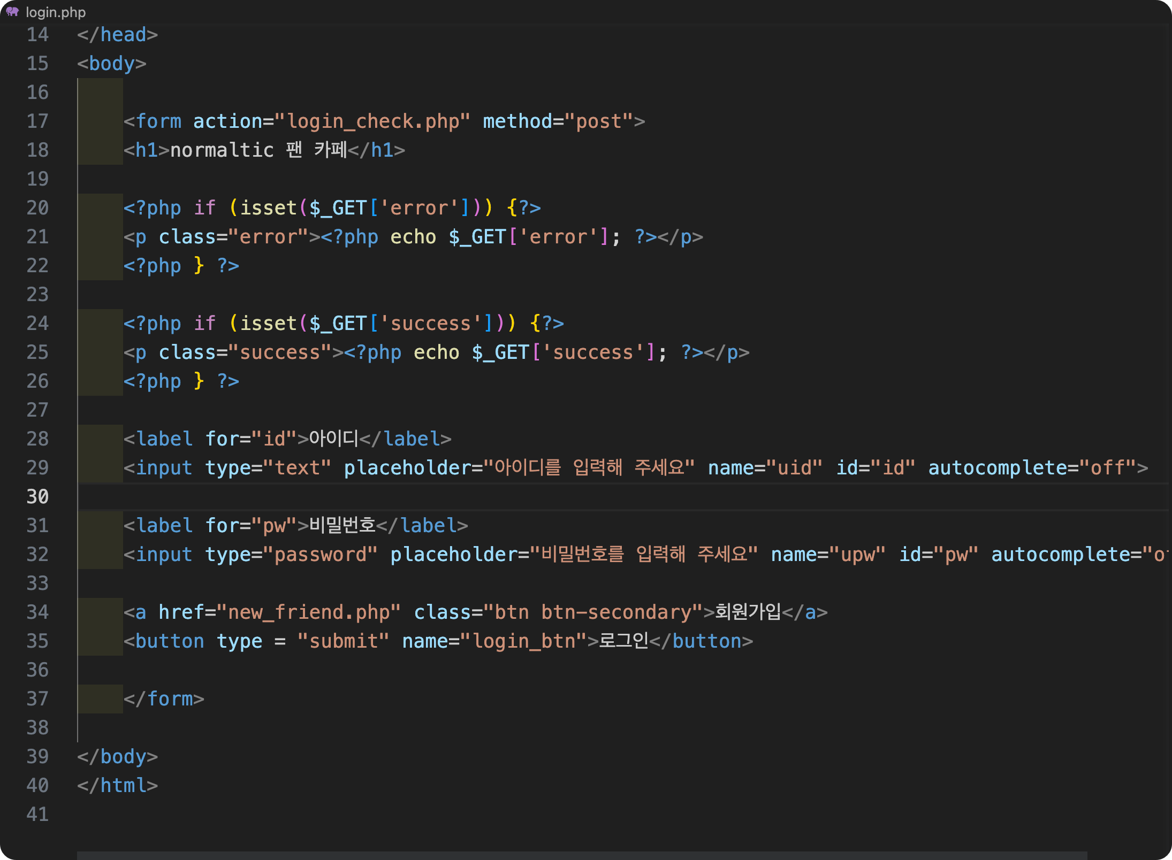Image resolution: width=1172 pixels, height=860 pixels.
Task: Click the closing head tag
Action: (117, 34)
